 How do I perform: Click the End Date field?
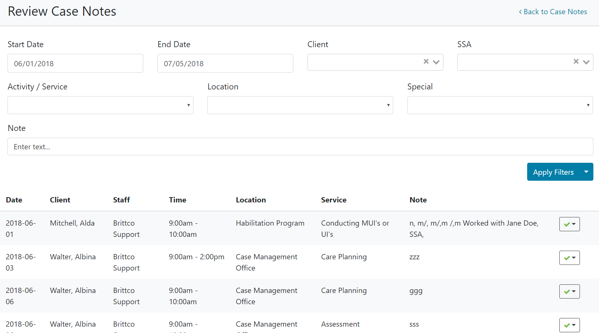tap(225, 63)
